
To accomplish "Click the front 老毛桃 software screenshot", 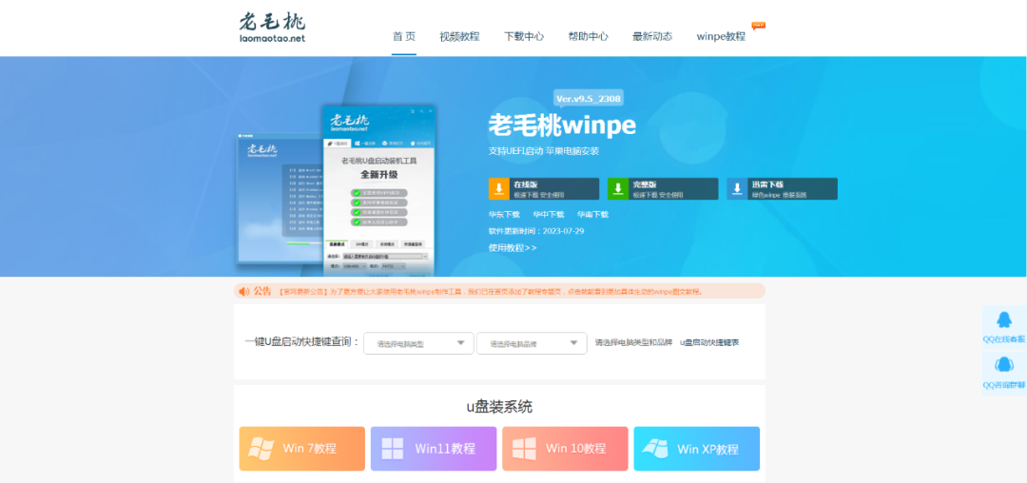I will tap(379, 190).
